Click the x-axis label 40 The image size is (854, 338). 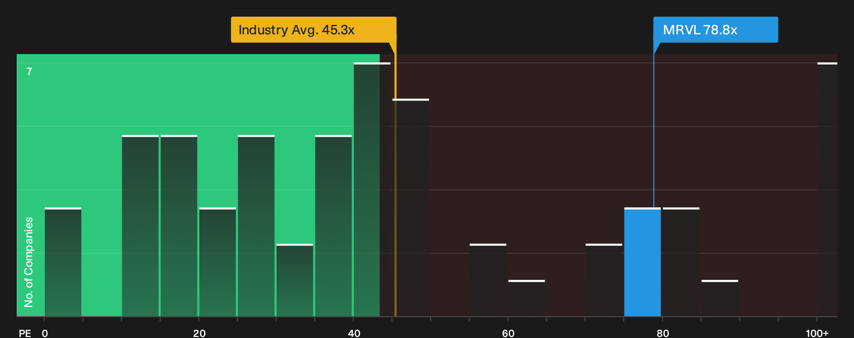tap(354, 333)
